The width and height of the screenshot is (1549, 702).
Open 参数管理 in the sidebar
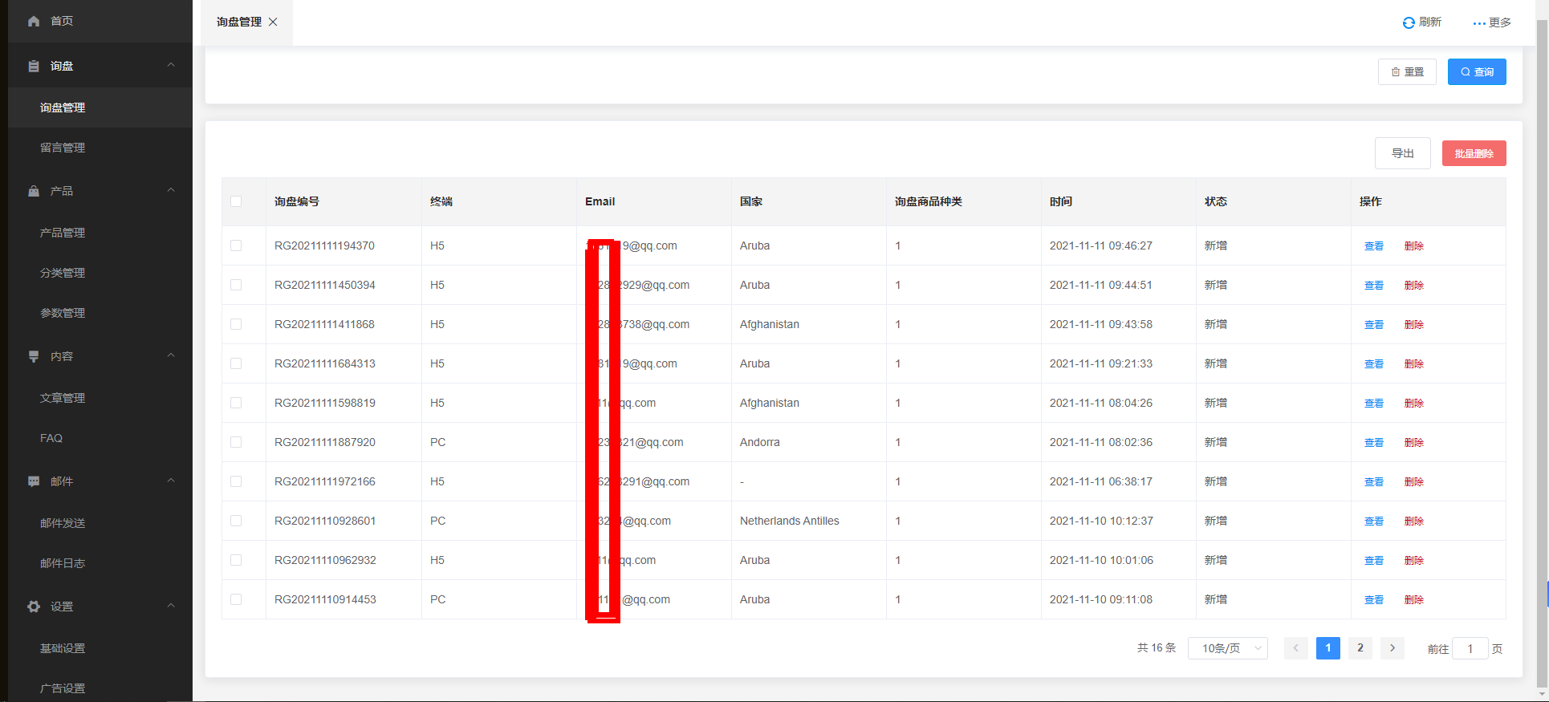[x=100, y=313]
